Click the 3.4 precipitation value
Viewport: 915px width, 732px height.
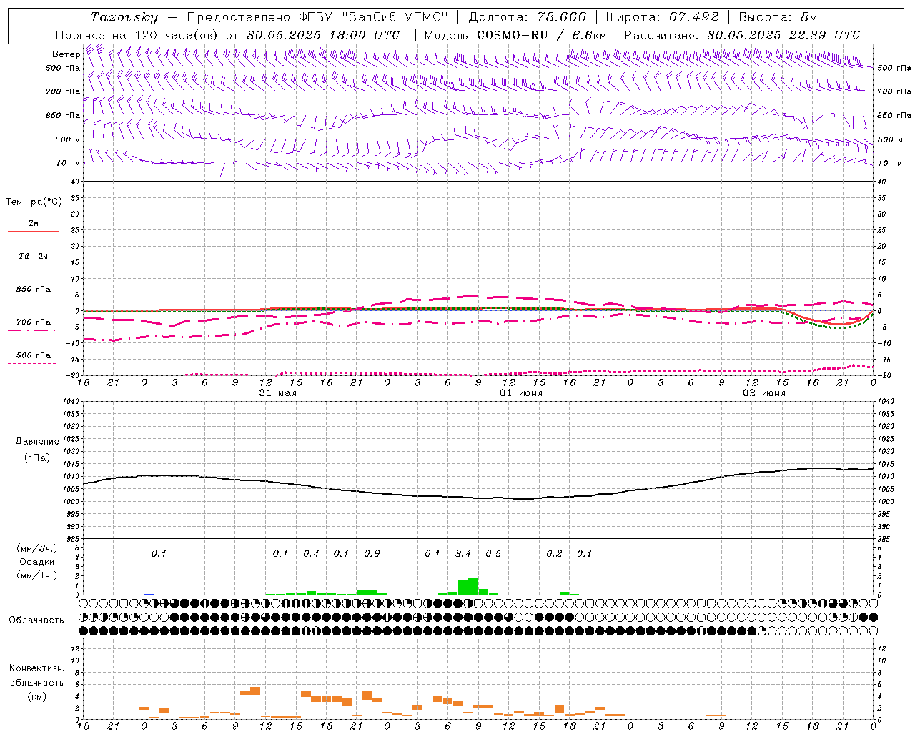pyautogui.click(x=463, y=553)
